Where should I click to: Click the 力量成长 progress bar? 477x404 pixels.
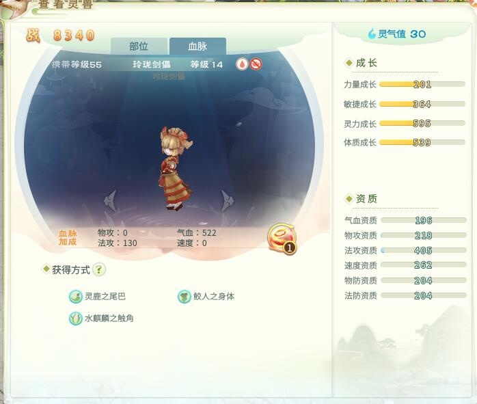click(x=422, y=84)
